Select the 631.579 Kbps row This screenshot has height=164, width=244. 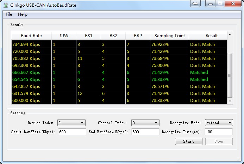(119, 93)
